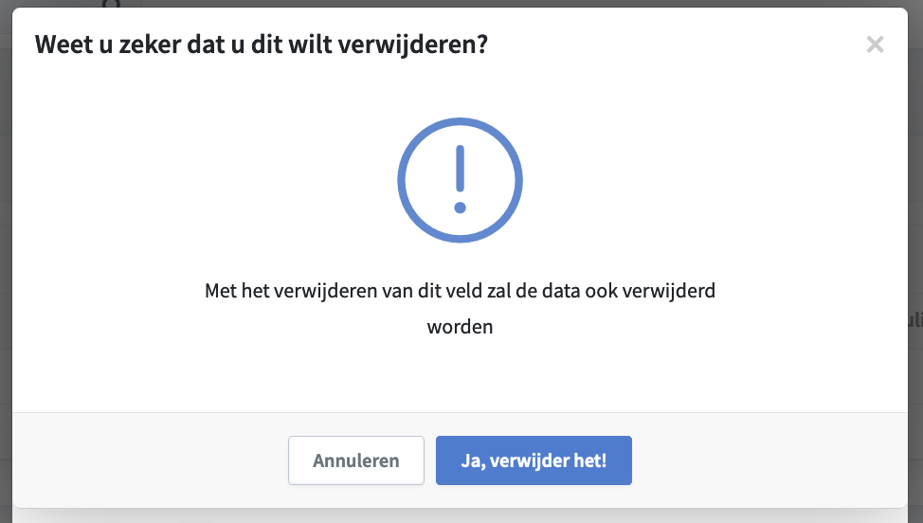
Task: Click the dimmed backdrop left of the dialog
Action: (6, 264)
